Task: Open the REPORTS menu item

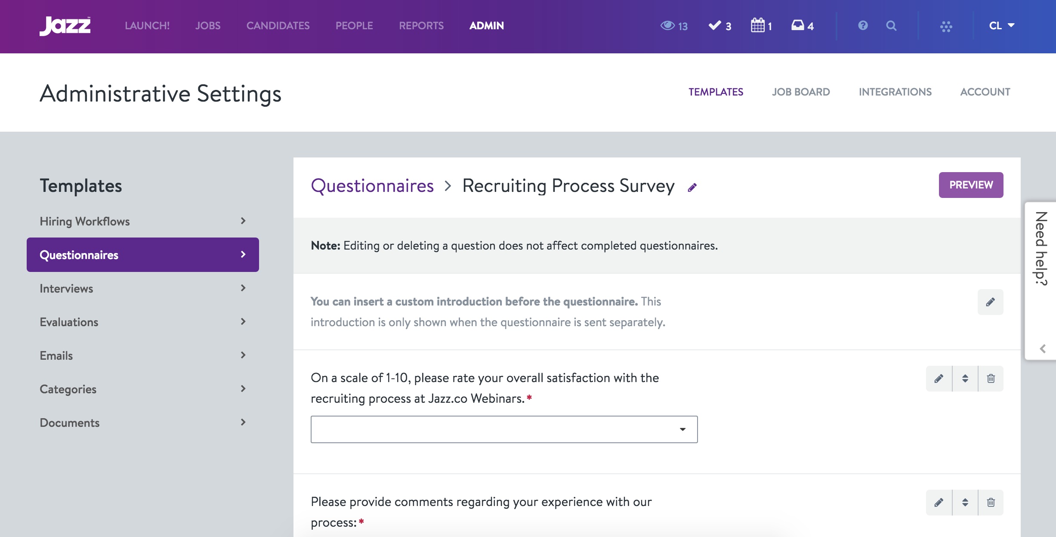Action: coord(421,26)
